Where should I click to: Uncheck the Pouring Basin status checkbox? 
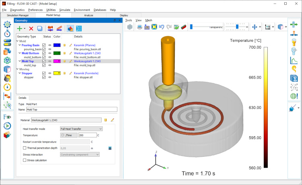(x=44, y=45)
